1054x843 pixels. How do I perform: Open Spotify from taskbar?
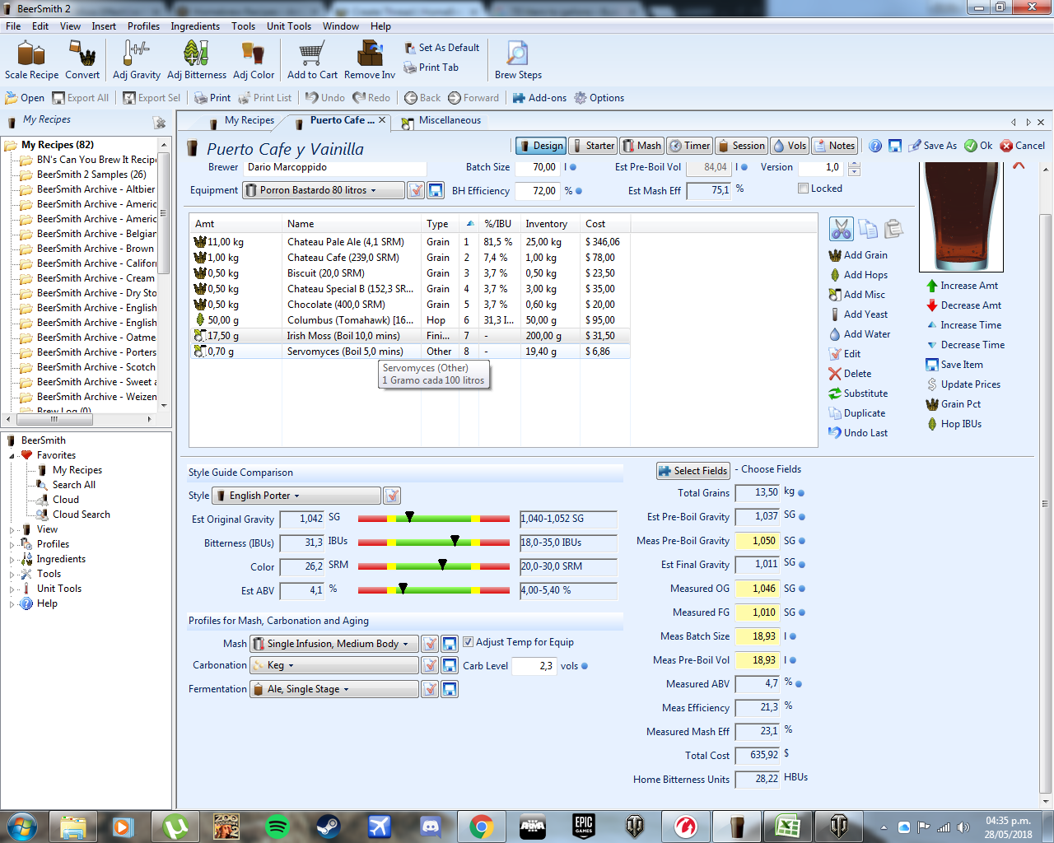pos(277,826)
